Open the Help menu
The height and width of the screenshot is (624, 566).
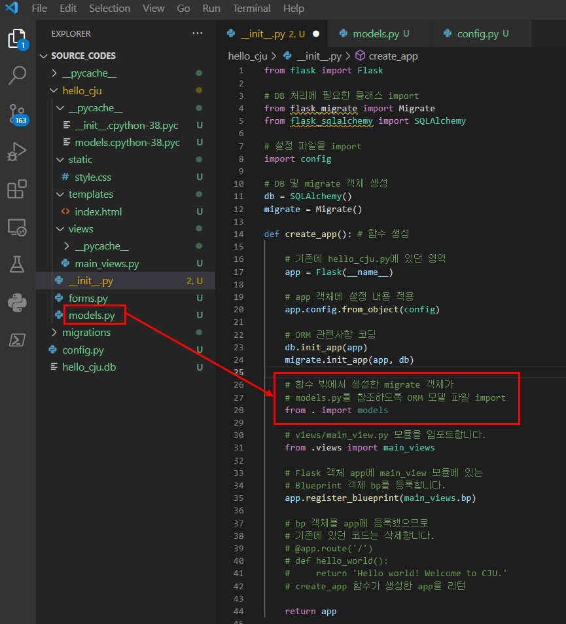point(294,9)
